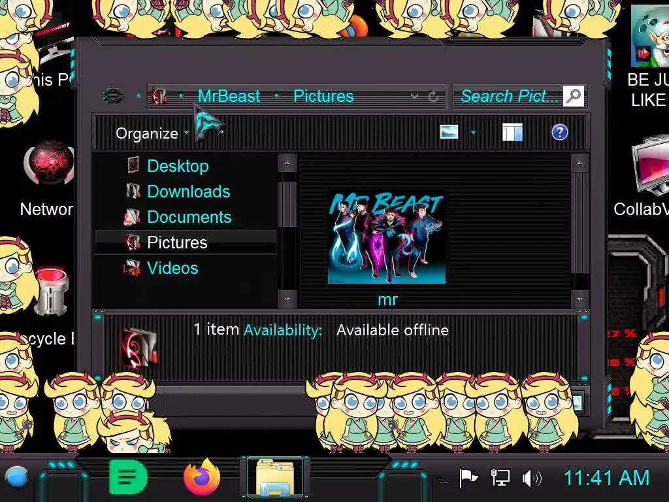Open Documents in navigation pane
The image size is (669, 502).
(189, 217)
